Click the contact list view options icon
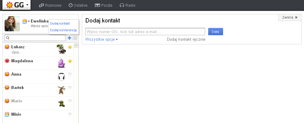This screenshot has width=304, height=123. point(75,38)
